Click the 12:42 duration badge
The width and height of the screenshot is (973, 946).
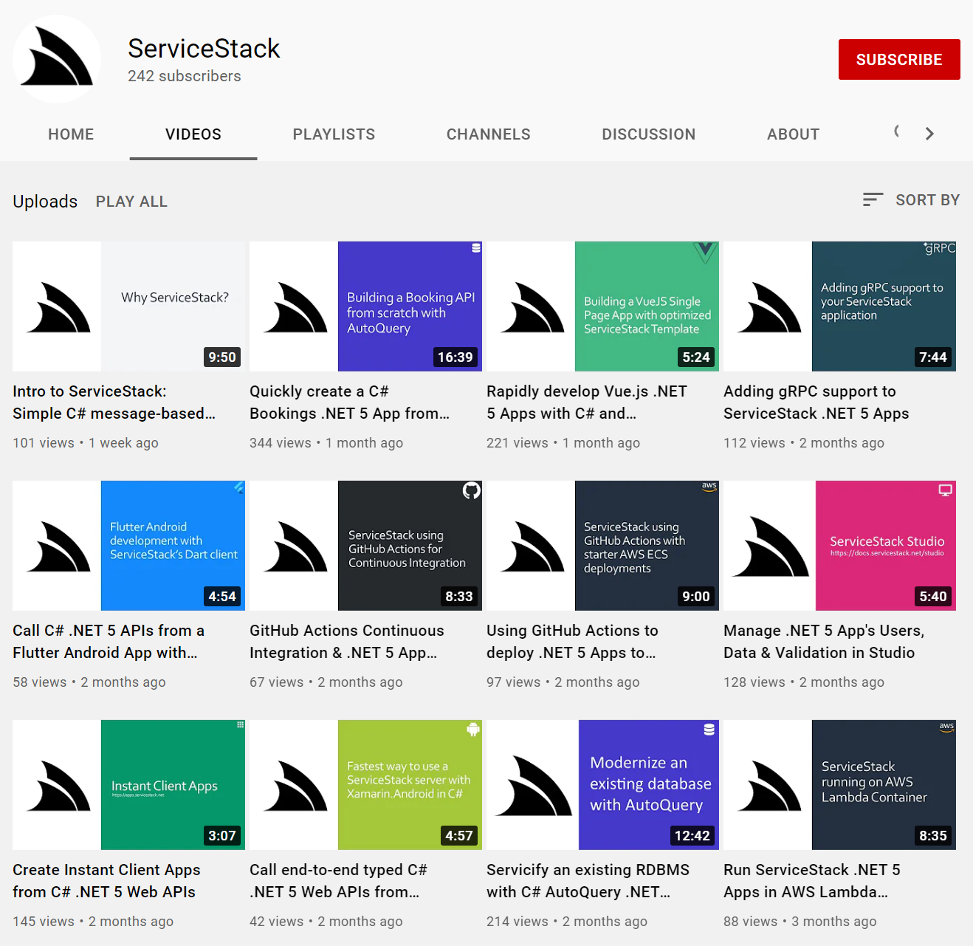(x=692, y=836)
